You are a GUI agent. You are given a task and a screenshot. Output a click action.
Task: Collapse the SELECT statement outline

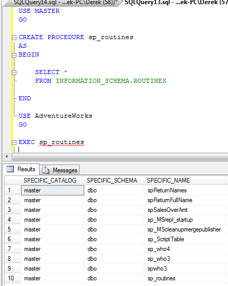tap(14, 73)
